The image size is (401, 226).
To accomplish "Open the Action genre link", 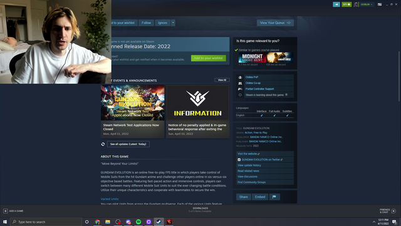I will tap(248, 132).
